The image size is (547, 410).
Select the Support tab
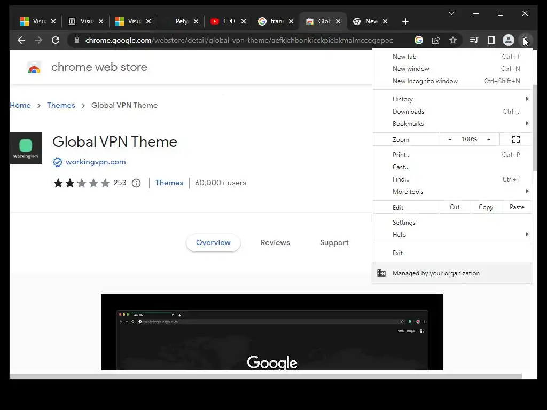tap(334, 243)
